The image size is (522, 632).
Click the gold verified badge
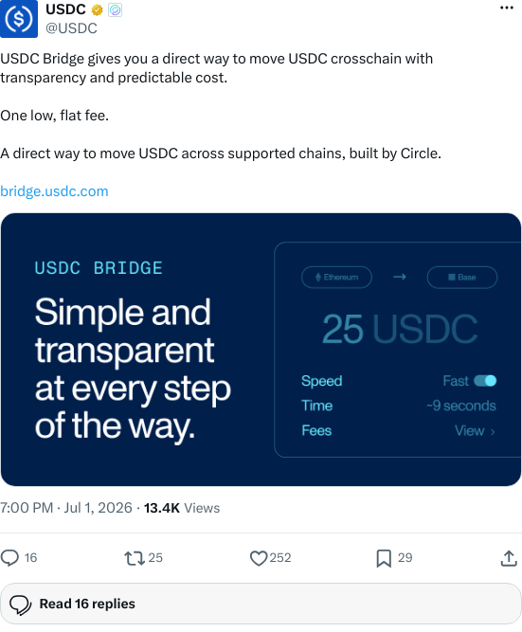pos(98,9)
